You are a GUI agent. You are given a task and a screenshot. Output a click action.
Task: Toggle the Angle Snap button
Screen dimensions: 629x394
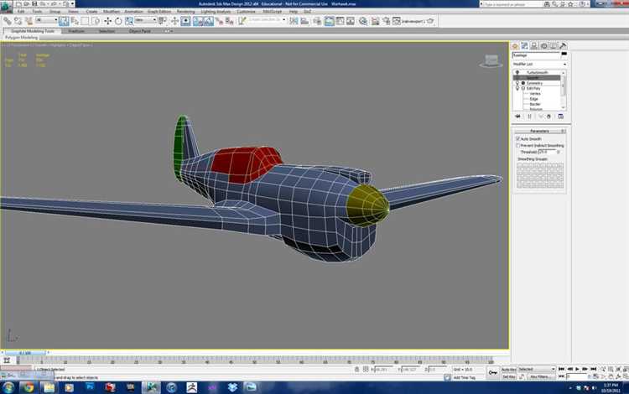(209, 21)
